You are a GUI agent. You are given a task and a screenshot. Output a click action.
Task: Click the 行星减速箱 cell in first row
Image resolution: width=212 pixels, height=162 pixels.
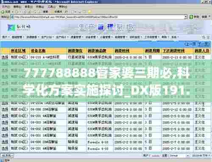(x=76, y=57)
